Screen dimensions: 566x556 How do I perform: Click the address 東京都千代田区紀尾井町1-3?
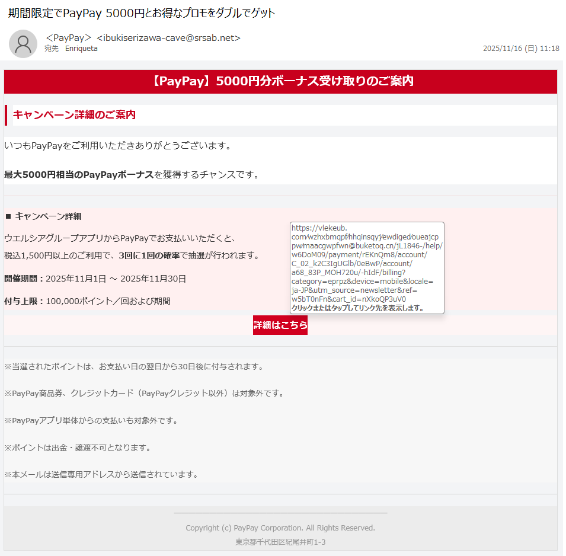click(x=280, y=542)
